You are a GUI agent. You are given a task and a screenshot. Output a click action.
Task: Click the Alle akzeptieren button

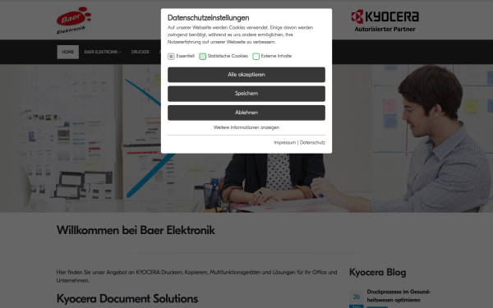[x=246, y=75]
